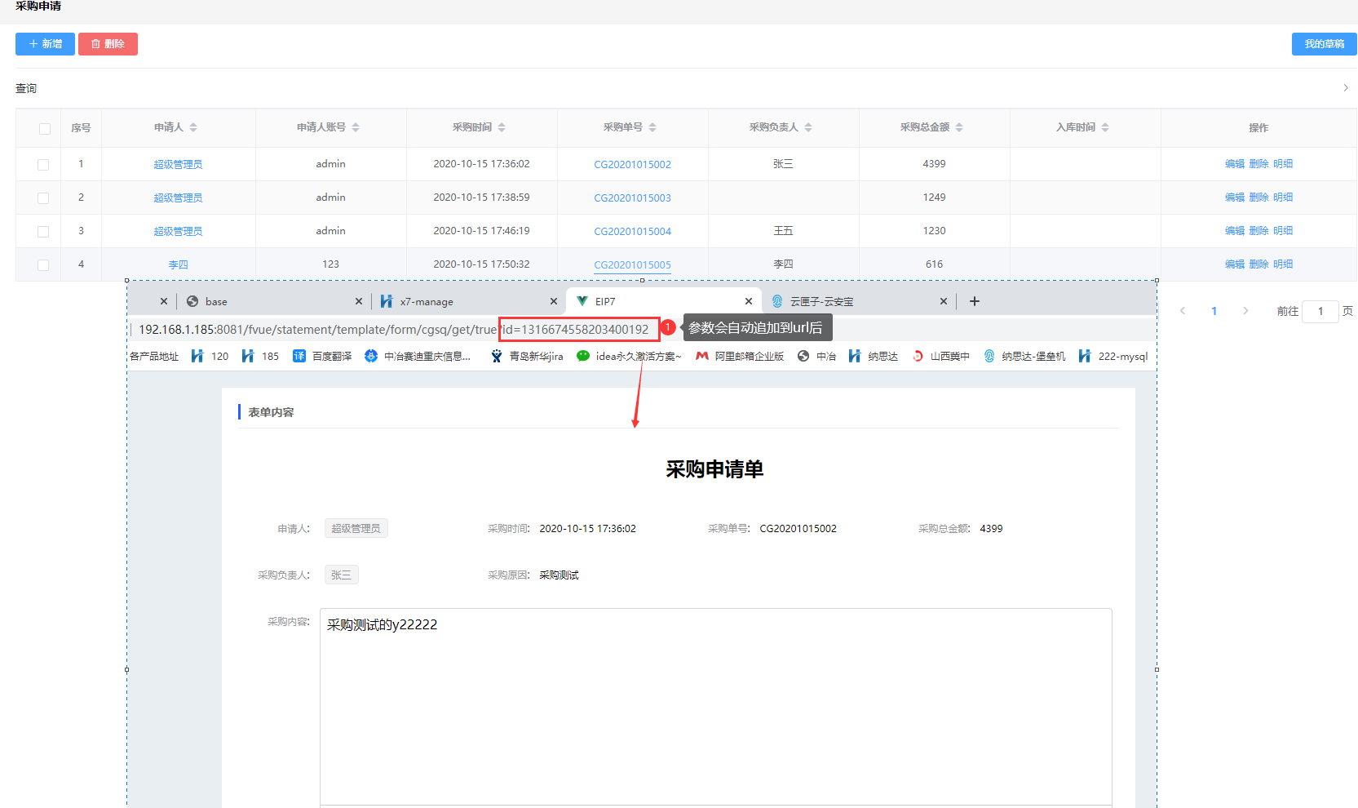The image size is (1358, 808).
Task: Sort by 采购总金额 column sort arrows
Action: point(959,127)
